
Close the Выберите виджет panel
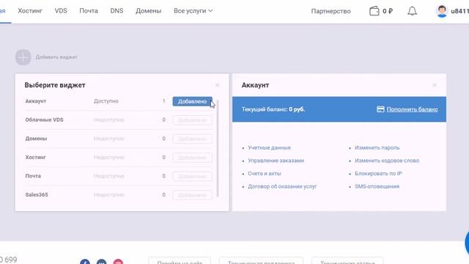tap(218, 85)
